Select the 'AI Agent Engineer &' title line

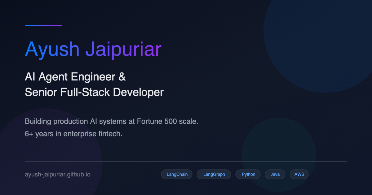pos(75,77)
